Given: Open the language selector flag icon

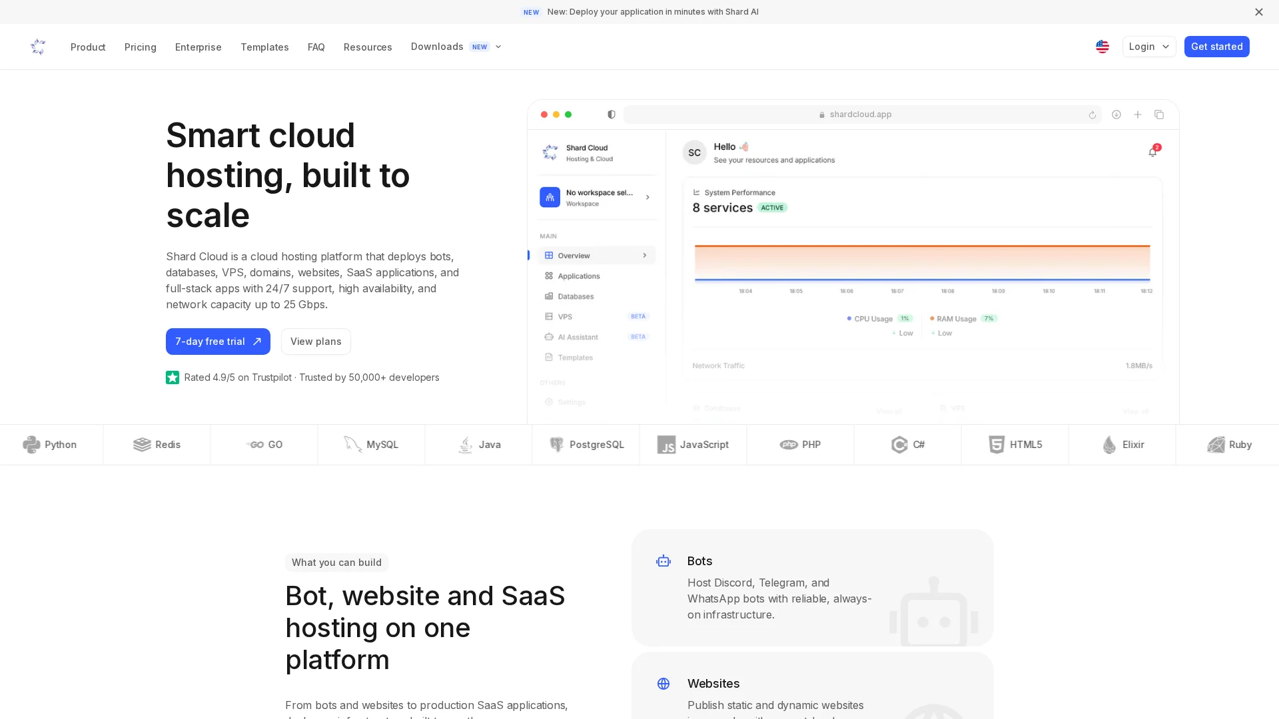Looking at the screenshot, I should 1102,47.
